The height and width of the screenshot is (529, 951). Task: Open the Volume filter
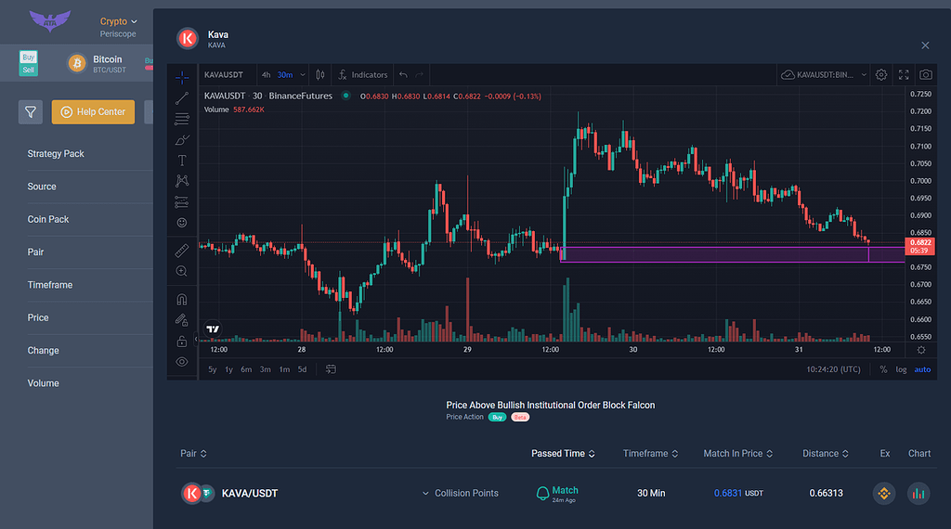click(x=43, y=383)
